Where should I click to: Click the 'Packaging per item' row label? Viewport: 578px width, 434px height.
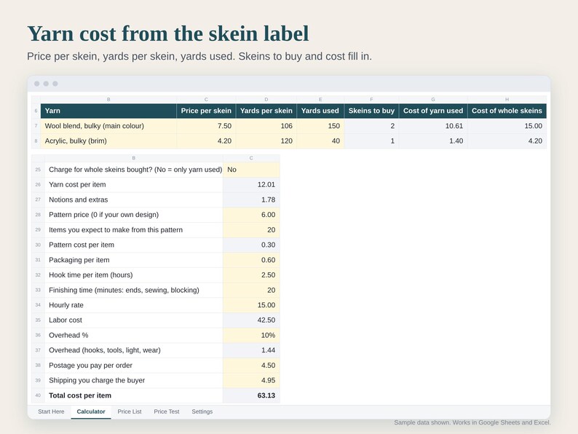[x=79, y=260]
